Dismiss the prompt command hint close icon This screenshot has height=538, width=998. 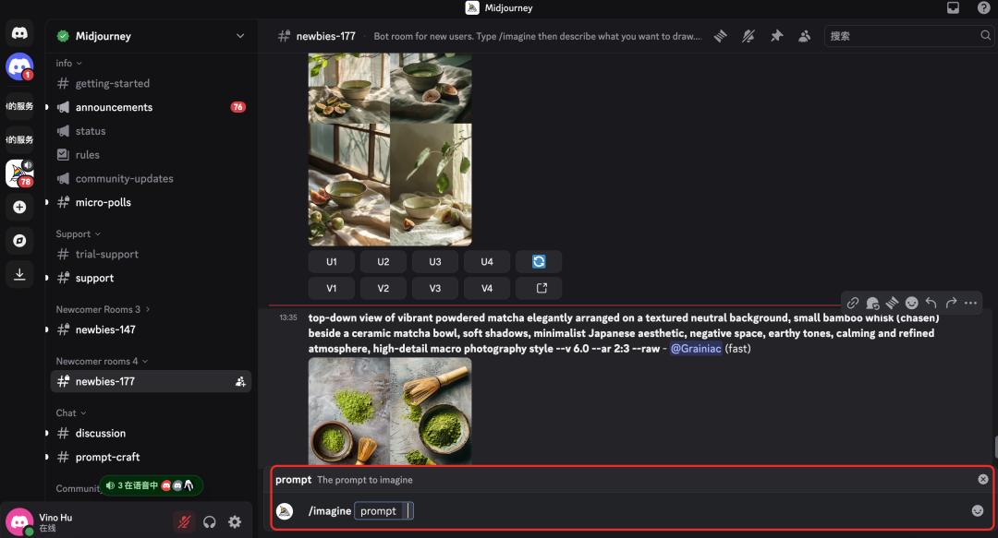983,480
